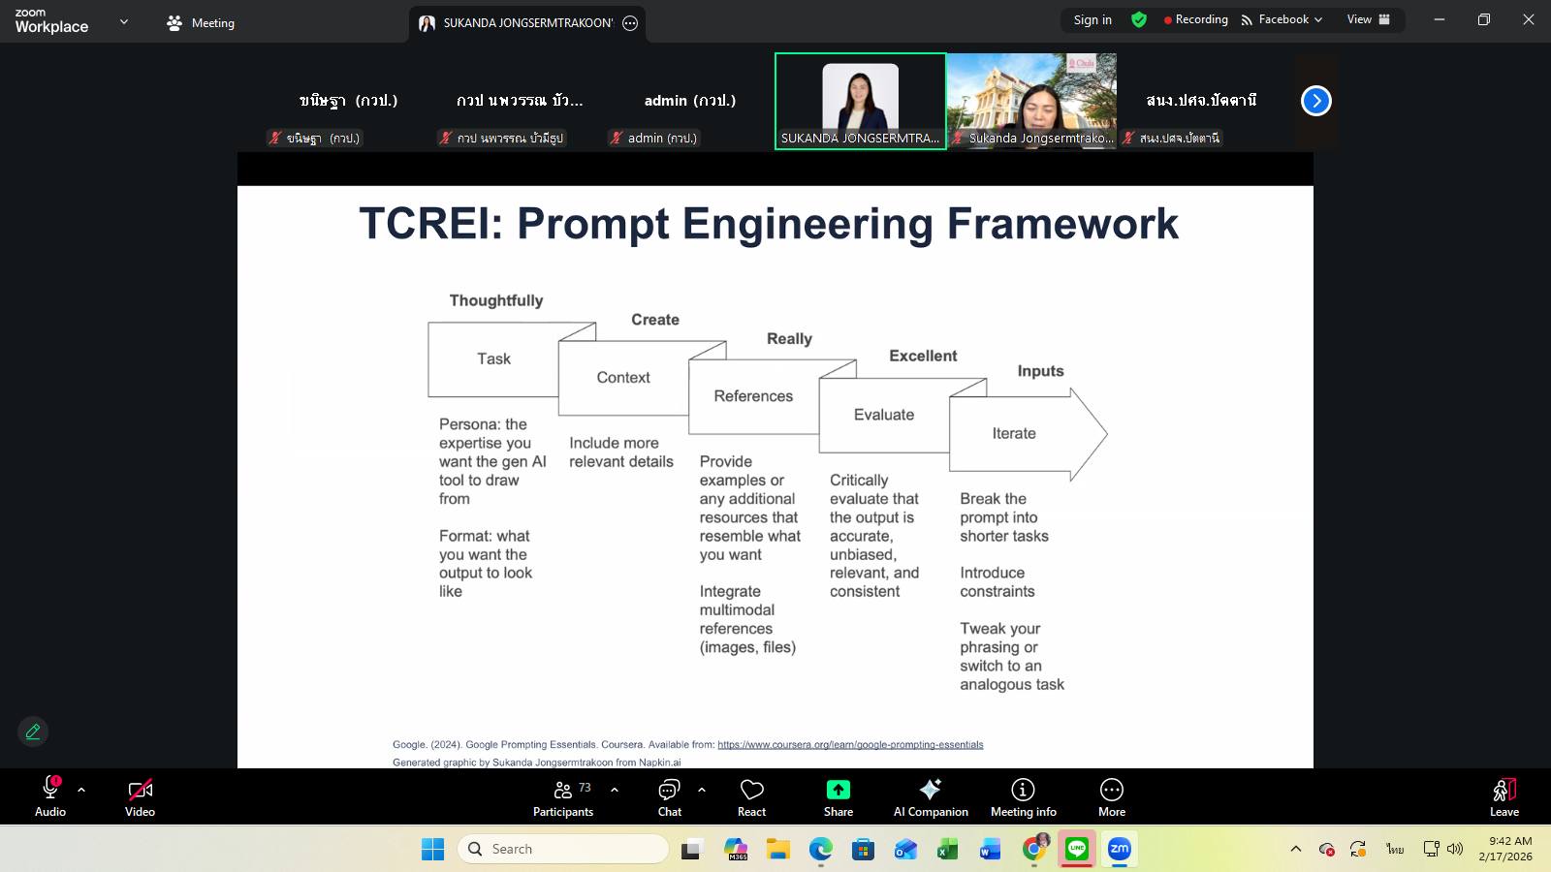Click the green encryption shield icon
The height and width of the screenshot is (872, 1551).
coord(1139,19)
